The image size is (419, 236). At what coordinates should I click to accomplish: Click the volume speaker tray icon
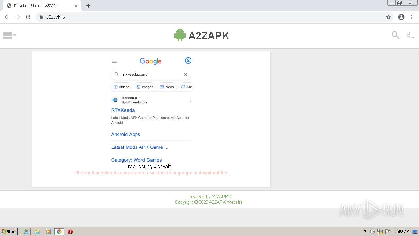click(x=372, y=232)
